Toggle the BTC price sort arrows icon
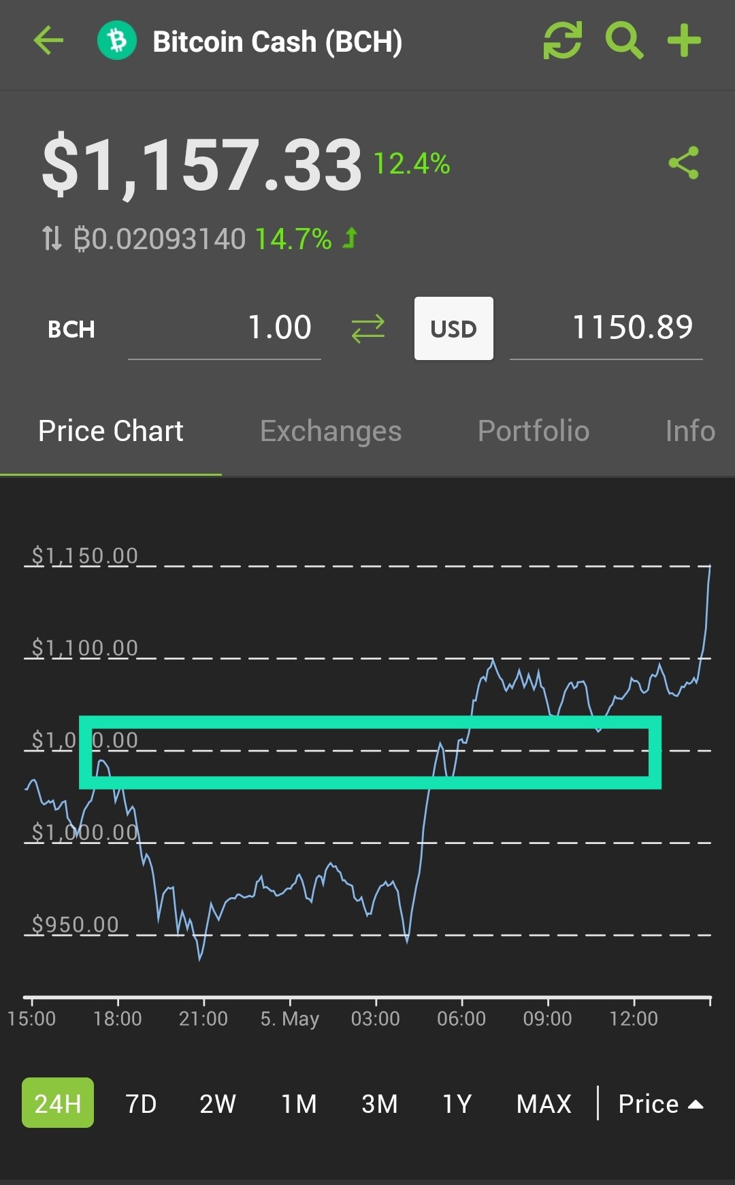 pos(52,238)
